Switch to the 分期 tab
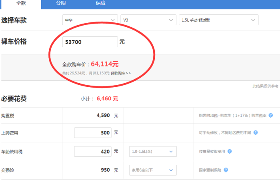This screenshot has height=182, width=280. pyautogui.click(x=61, y=3)
